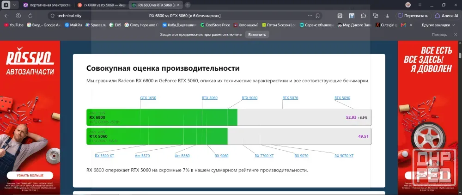
Task: Open the Arc B580 chart link
Action: [x=182, y=156]
